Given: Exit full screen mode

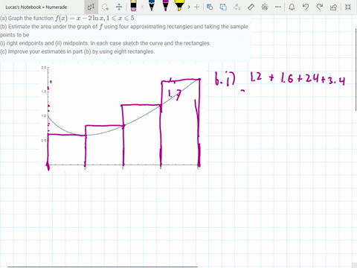Looking at the screenshot, I should click(348, 7).
